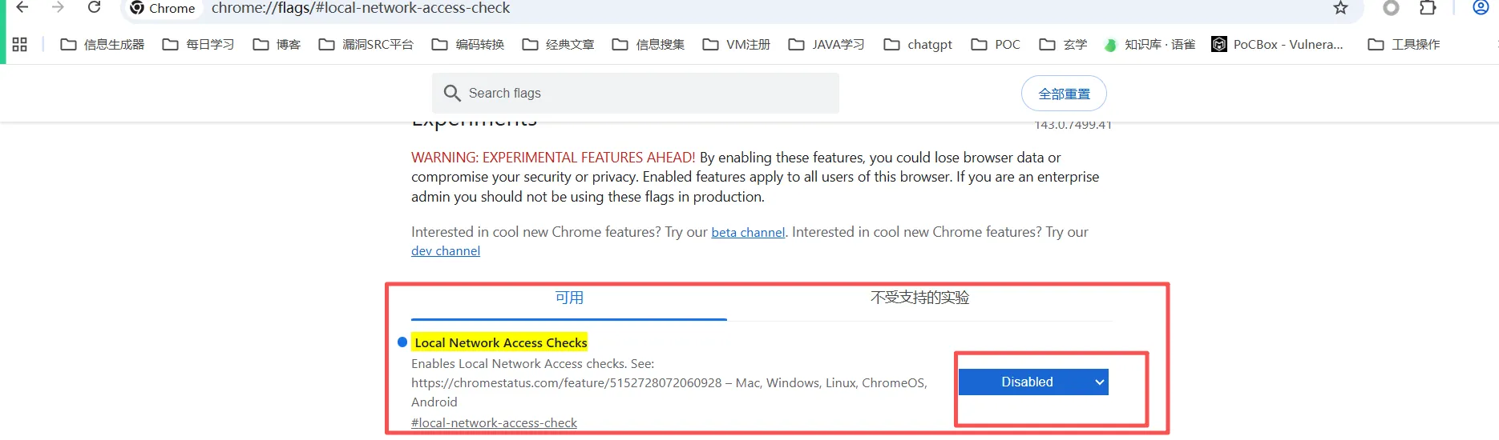Focus the Search flags input field
Image resolution: width=1499 pixels, height=440 pixels.
click(636, 93)
